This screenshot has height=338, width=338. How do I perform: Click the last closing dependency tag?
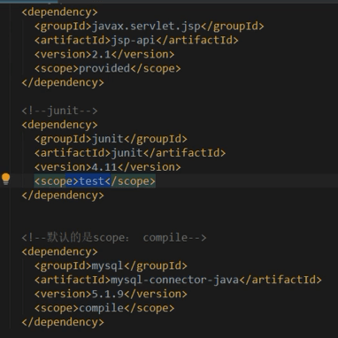[63, 322]
